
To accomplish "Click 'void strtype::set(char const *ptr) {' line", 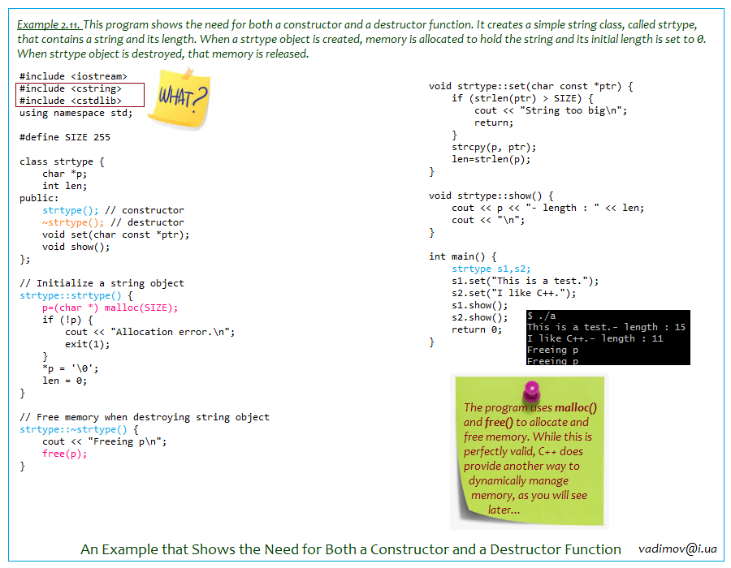I will point(531,86).
